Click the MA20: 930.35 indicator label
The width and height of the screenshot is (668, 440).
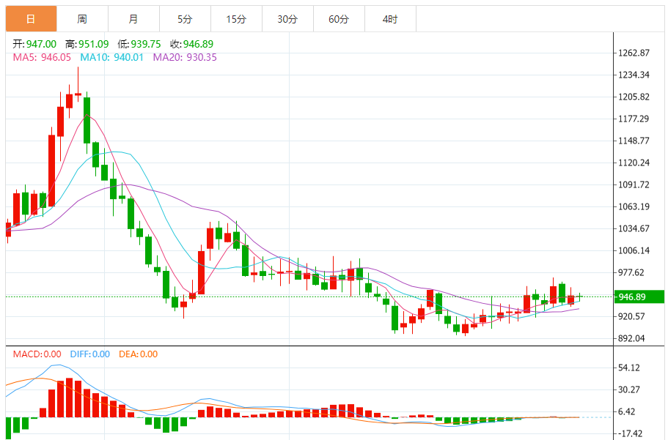185,57
